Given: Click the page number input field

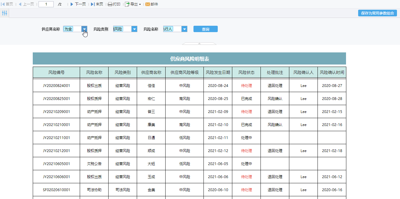Looking at the screenshot, I should point(46,4).
